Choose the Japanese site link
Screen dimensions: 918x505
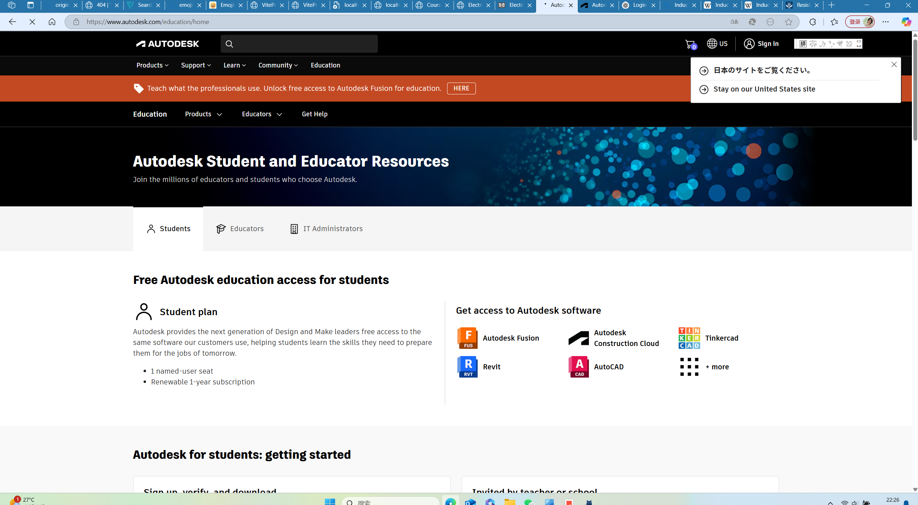click(762, 70)
